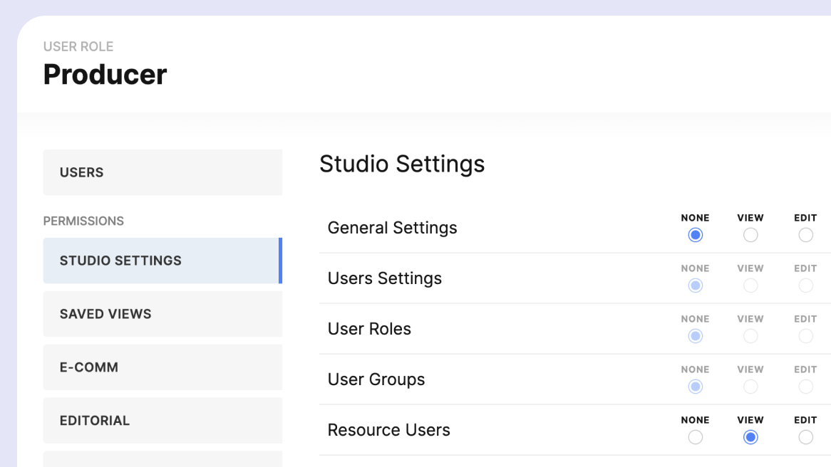
Task: Select None for User Groups
Action: coord(696,387)
